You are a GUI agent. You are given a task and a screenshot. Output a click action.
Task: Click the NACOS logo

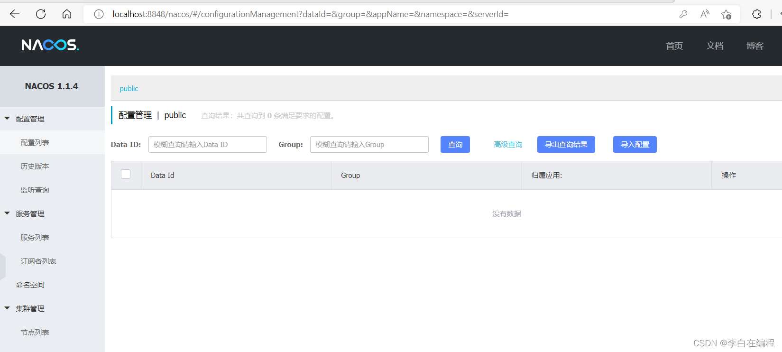[50, 45]
